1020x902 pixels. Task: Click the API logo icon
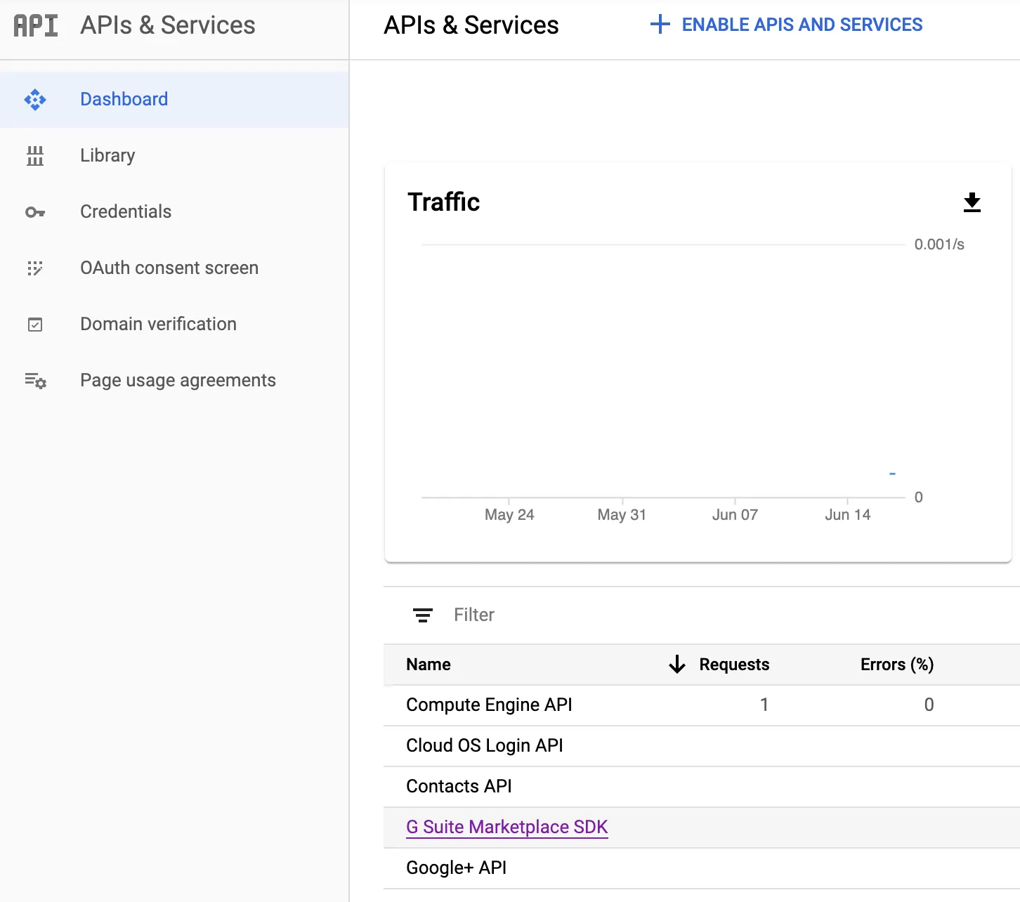pos(36,25)
